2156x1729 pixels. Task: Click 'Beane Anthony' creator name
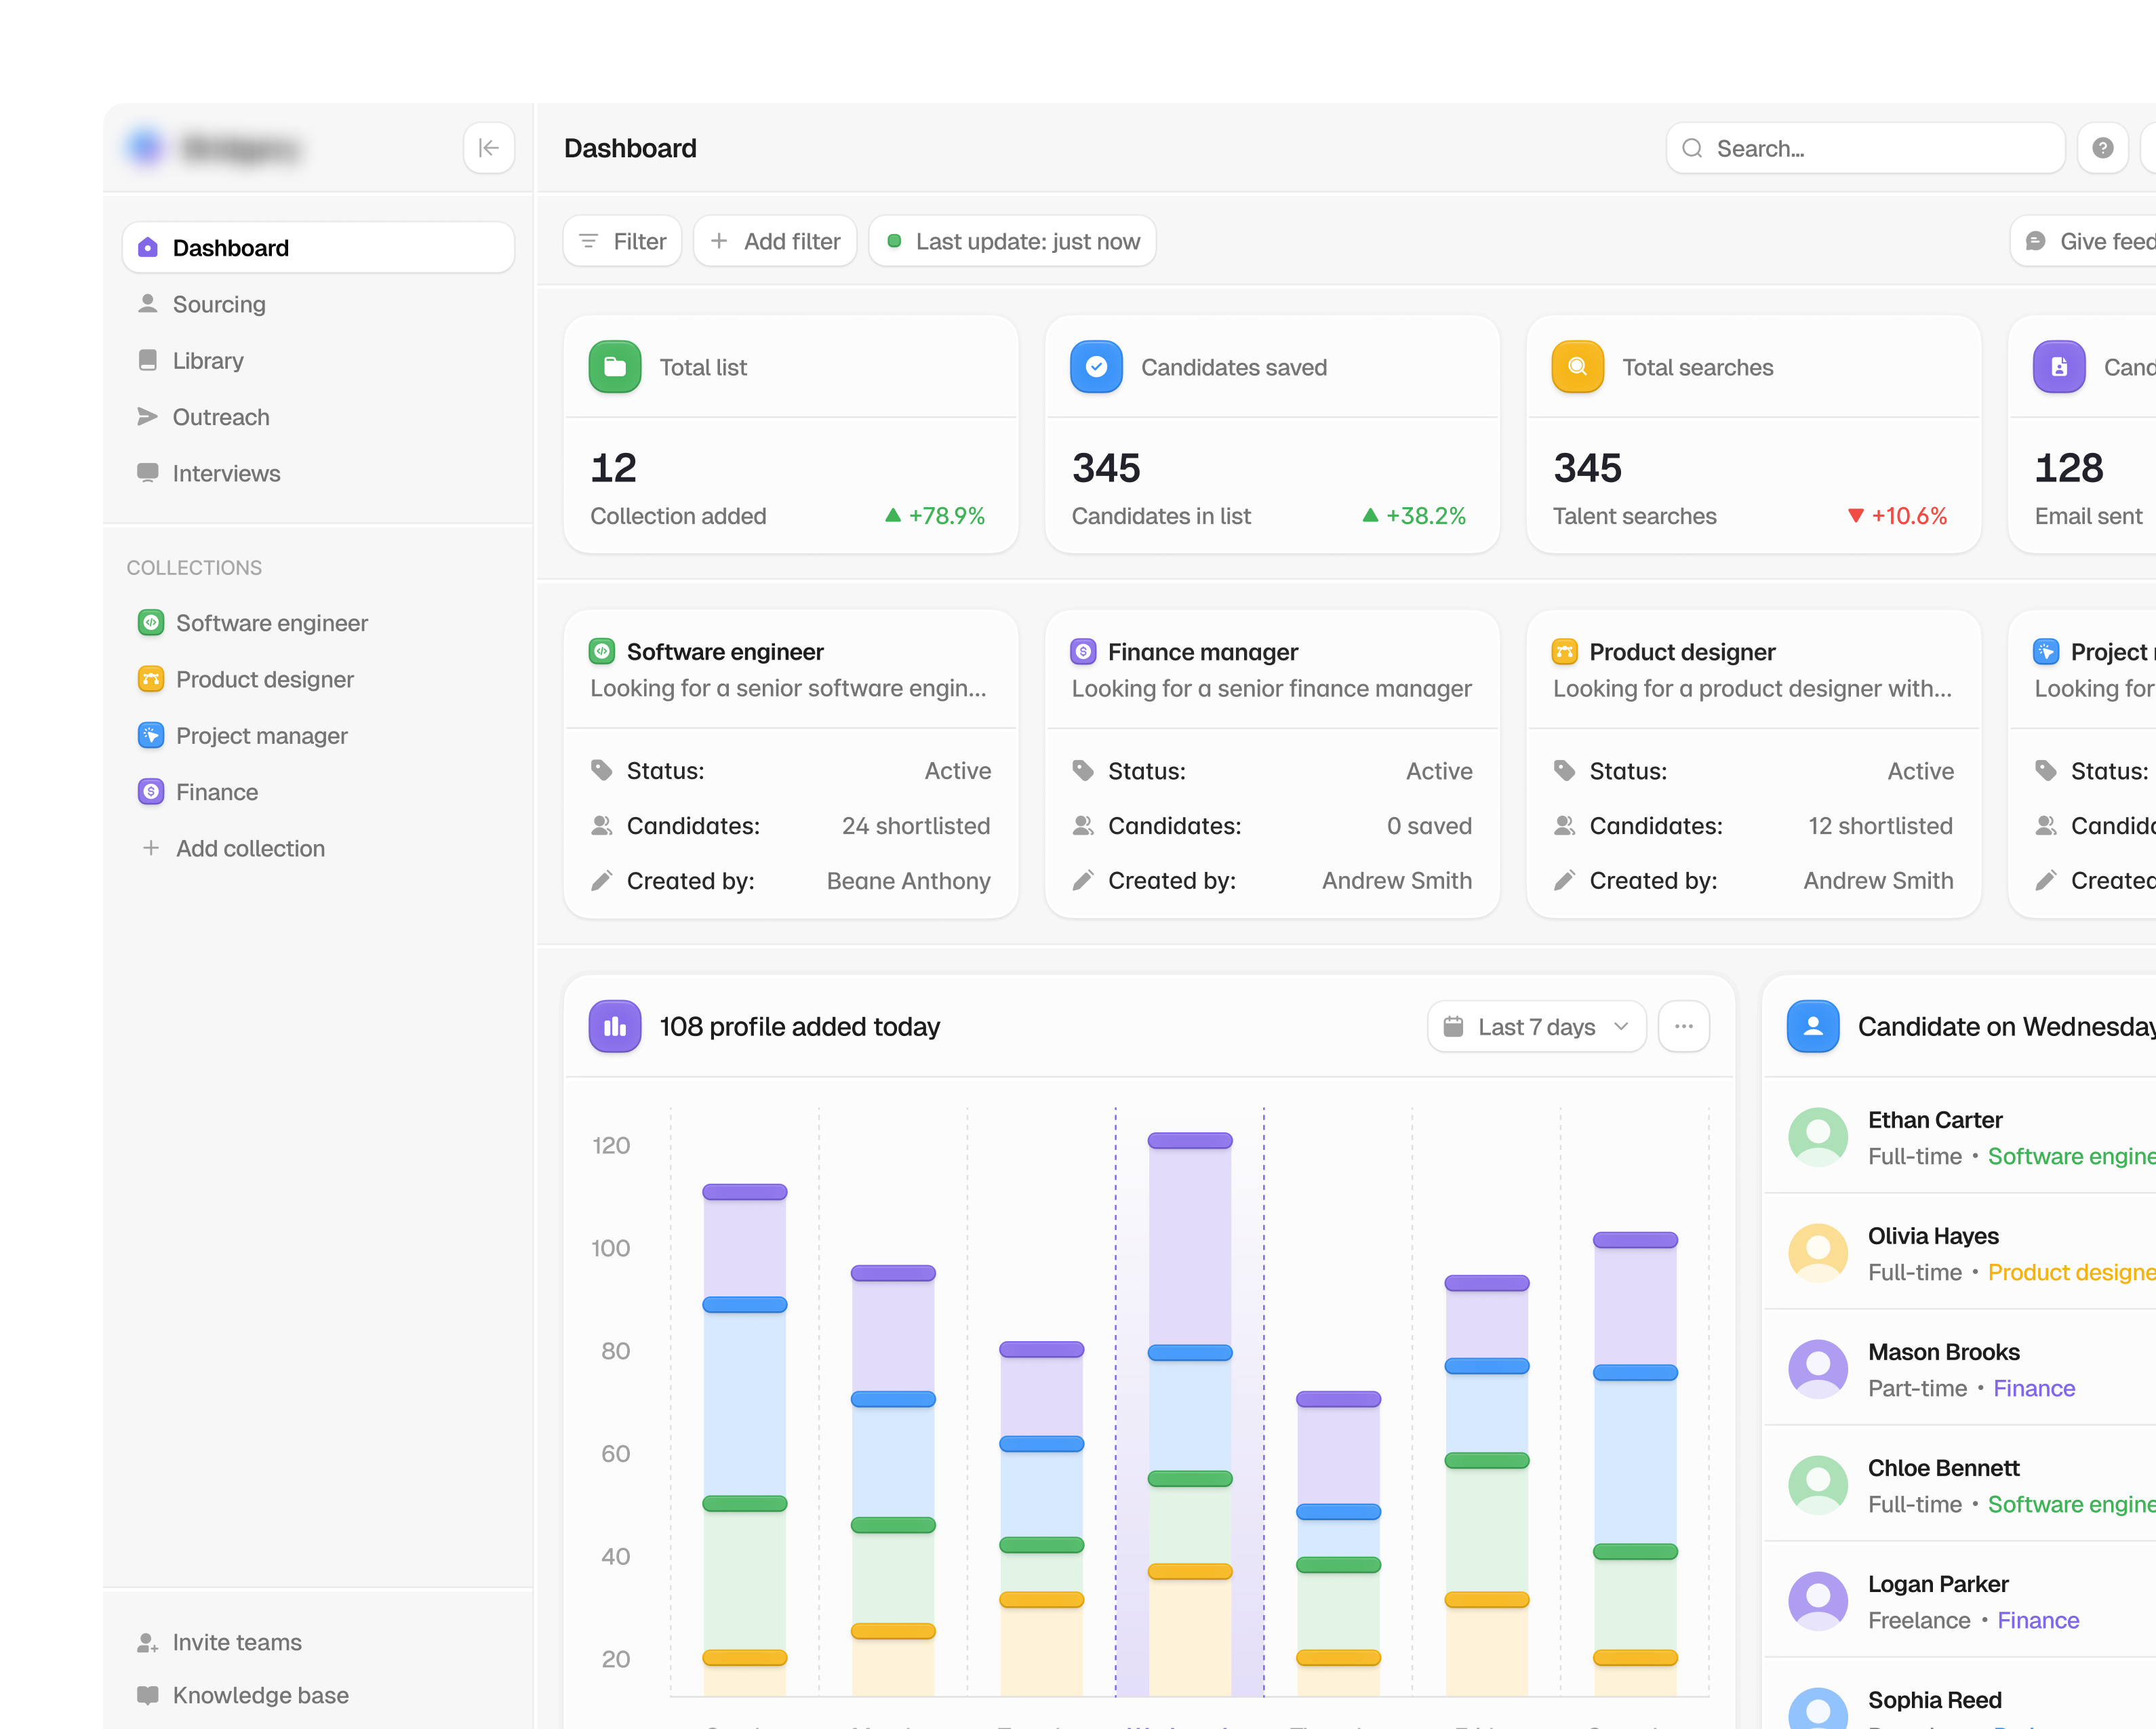pyautogui.click(x=909, y=881)
